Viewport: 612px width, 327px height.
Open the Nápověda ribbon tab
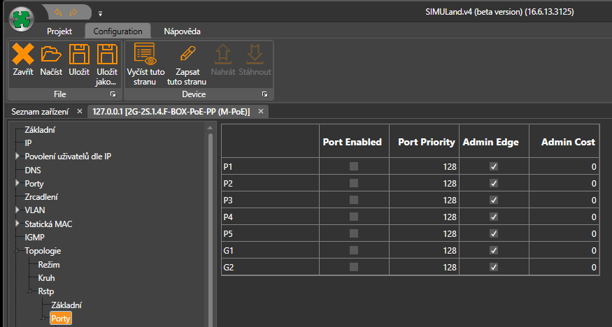[x=182, y=31]
